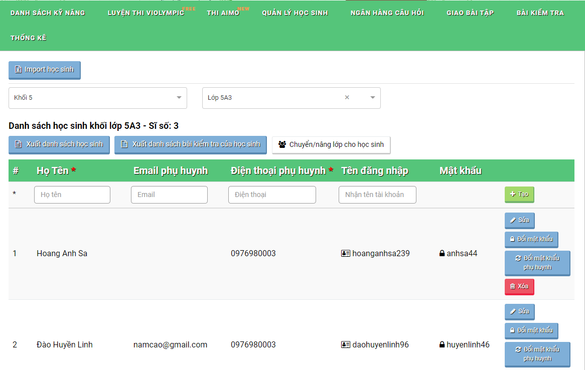The image size is (585, 370).
Task: Open the Lớp 5A3 class dropdown arrow
Action: click(372, 98)
